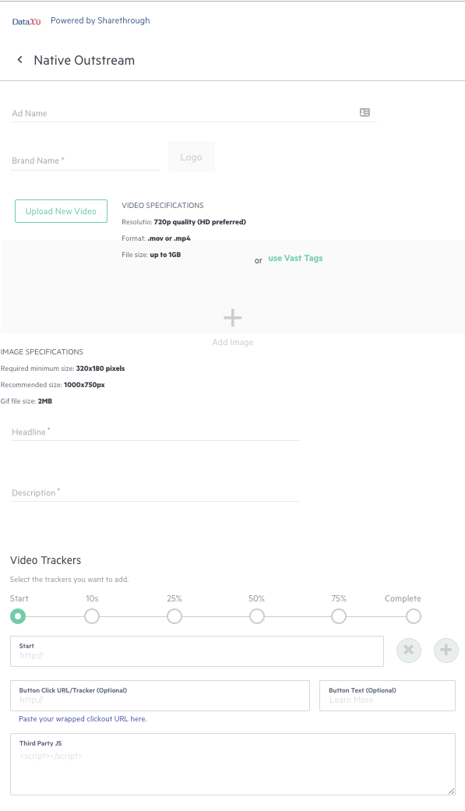Focus the Brand Name input field
465x811 pixels.
pyautogui.click(x=85, y=160)
